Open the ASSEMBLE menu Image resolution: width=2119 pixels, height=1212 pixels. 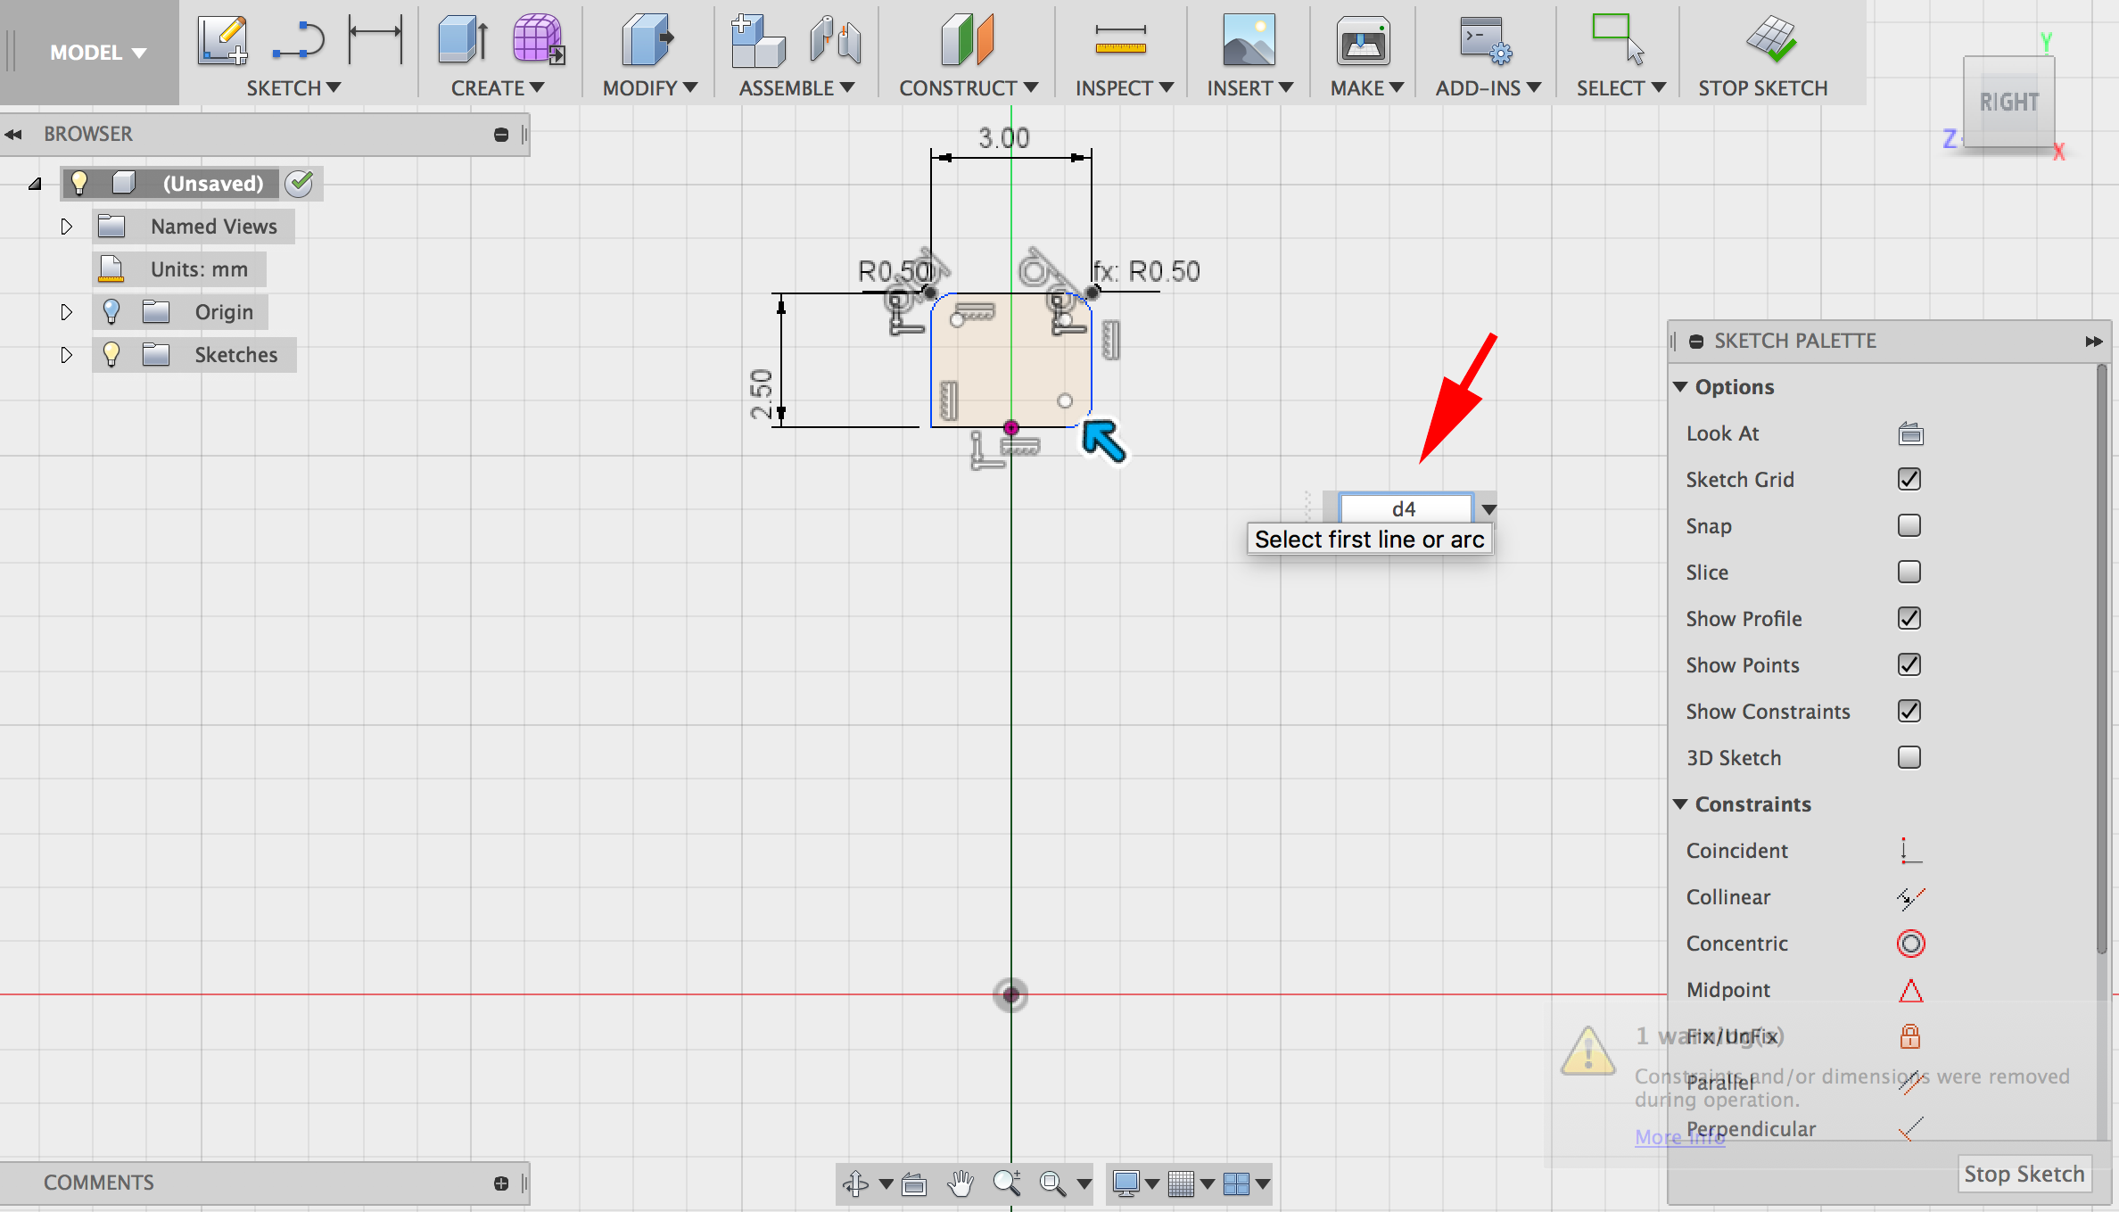(x=796, y=88)
